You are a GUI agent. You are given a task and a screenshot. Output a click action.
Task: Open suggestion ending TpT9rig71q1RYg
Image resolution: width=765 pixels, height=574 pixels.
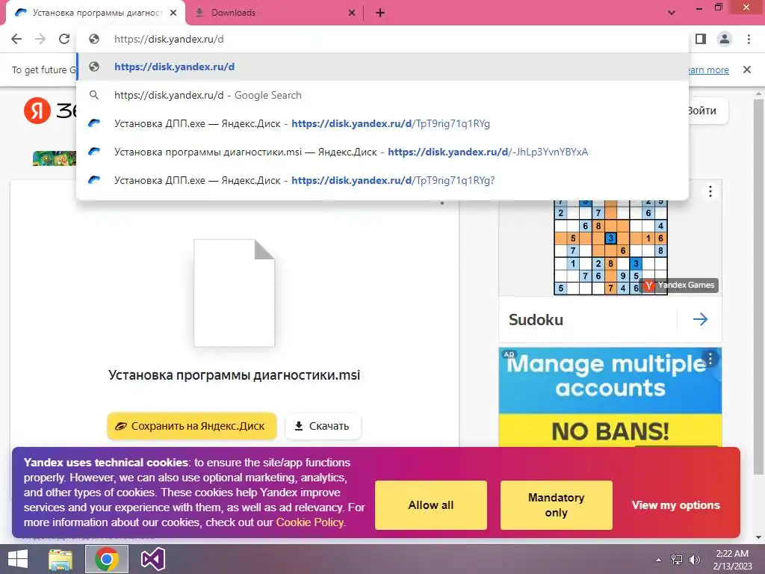(x=382, y=123)
